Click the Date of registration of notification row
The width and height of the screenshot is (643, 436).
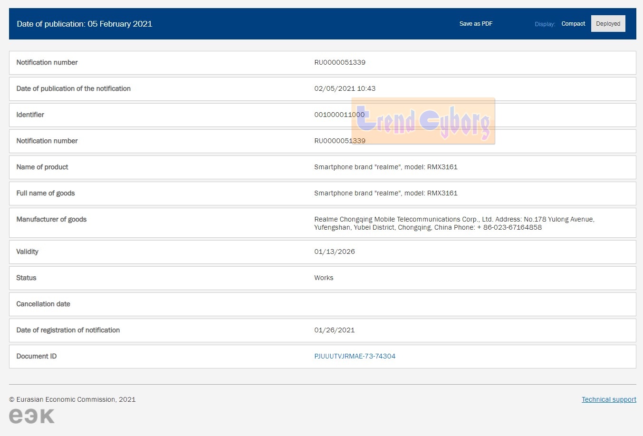point(68,330)
